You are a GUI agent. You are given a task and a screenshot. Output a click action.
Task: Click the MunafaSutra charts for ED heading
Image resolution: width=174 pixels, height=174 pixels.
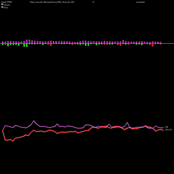(52, 2)
